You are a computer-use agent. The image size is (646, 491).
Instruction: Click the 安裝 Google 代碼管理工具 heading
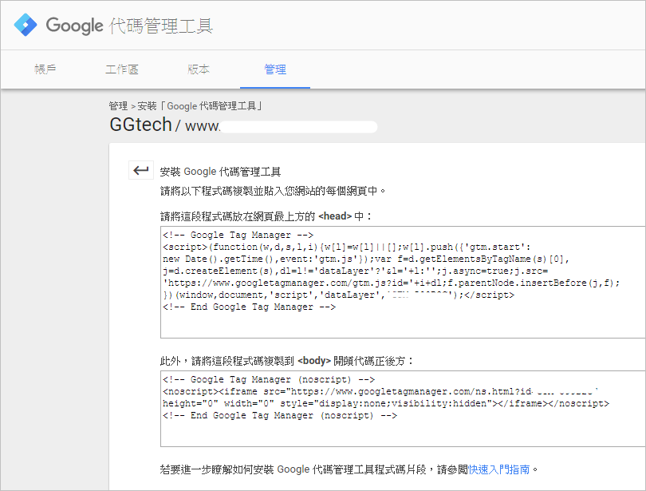coord(220,172)
